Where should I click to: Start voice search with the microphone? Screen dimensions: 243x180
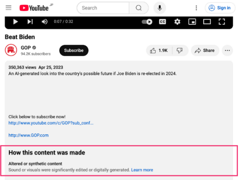tap(160, 8)
